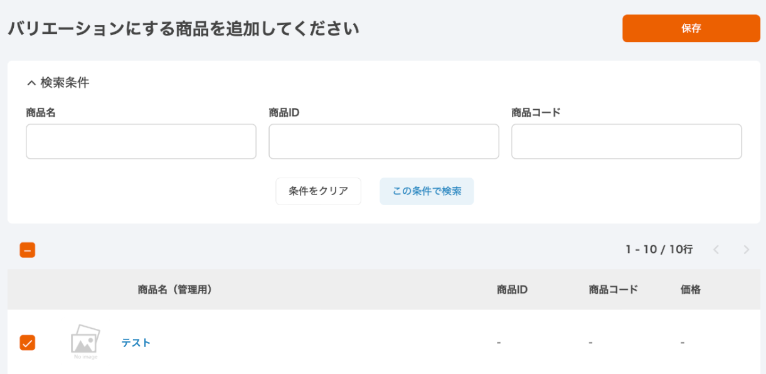Focus the 商品ID search input field
The width and height of the screenshot is (766, 374).
(x=384, y=141)
